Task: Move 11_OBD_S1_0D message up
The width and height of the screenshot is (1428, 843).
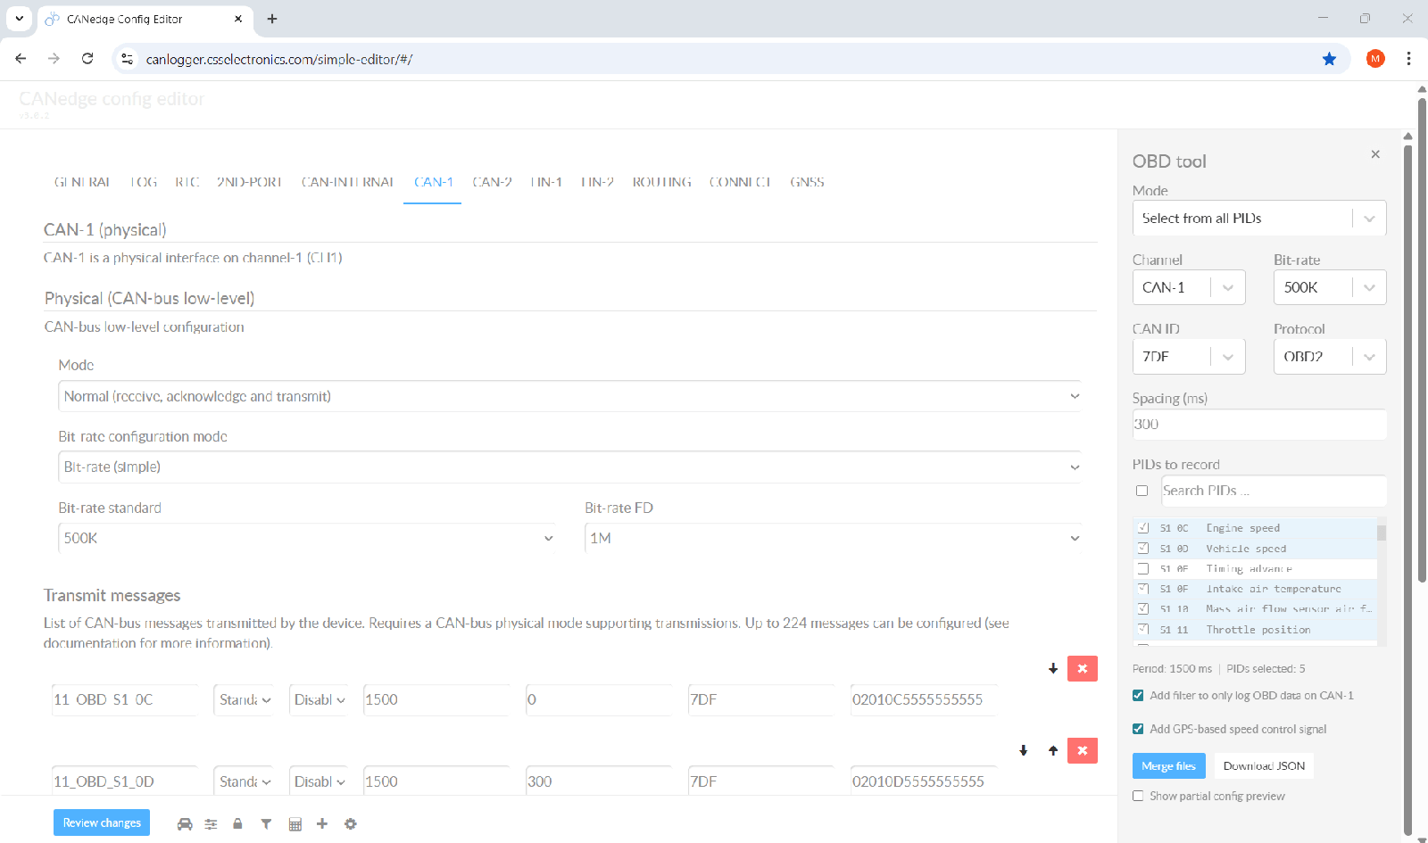Action: 1053,751
